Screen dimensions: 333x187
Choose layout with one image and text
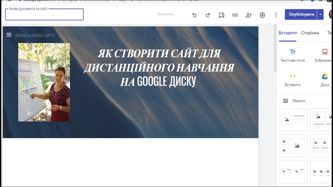point(293,119)
